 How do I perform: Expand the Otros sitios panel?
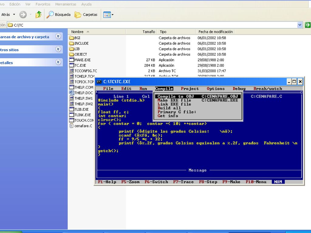click(x=58, y=49)
